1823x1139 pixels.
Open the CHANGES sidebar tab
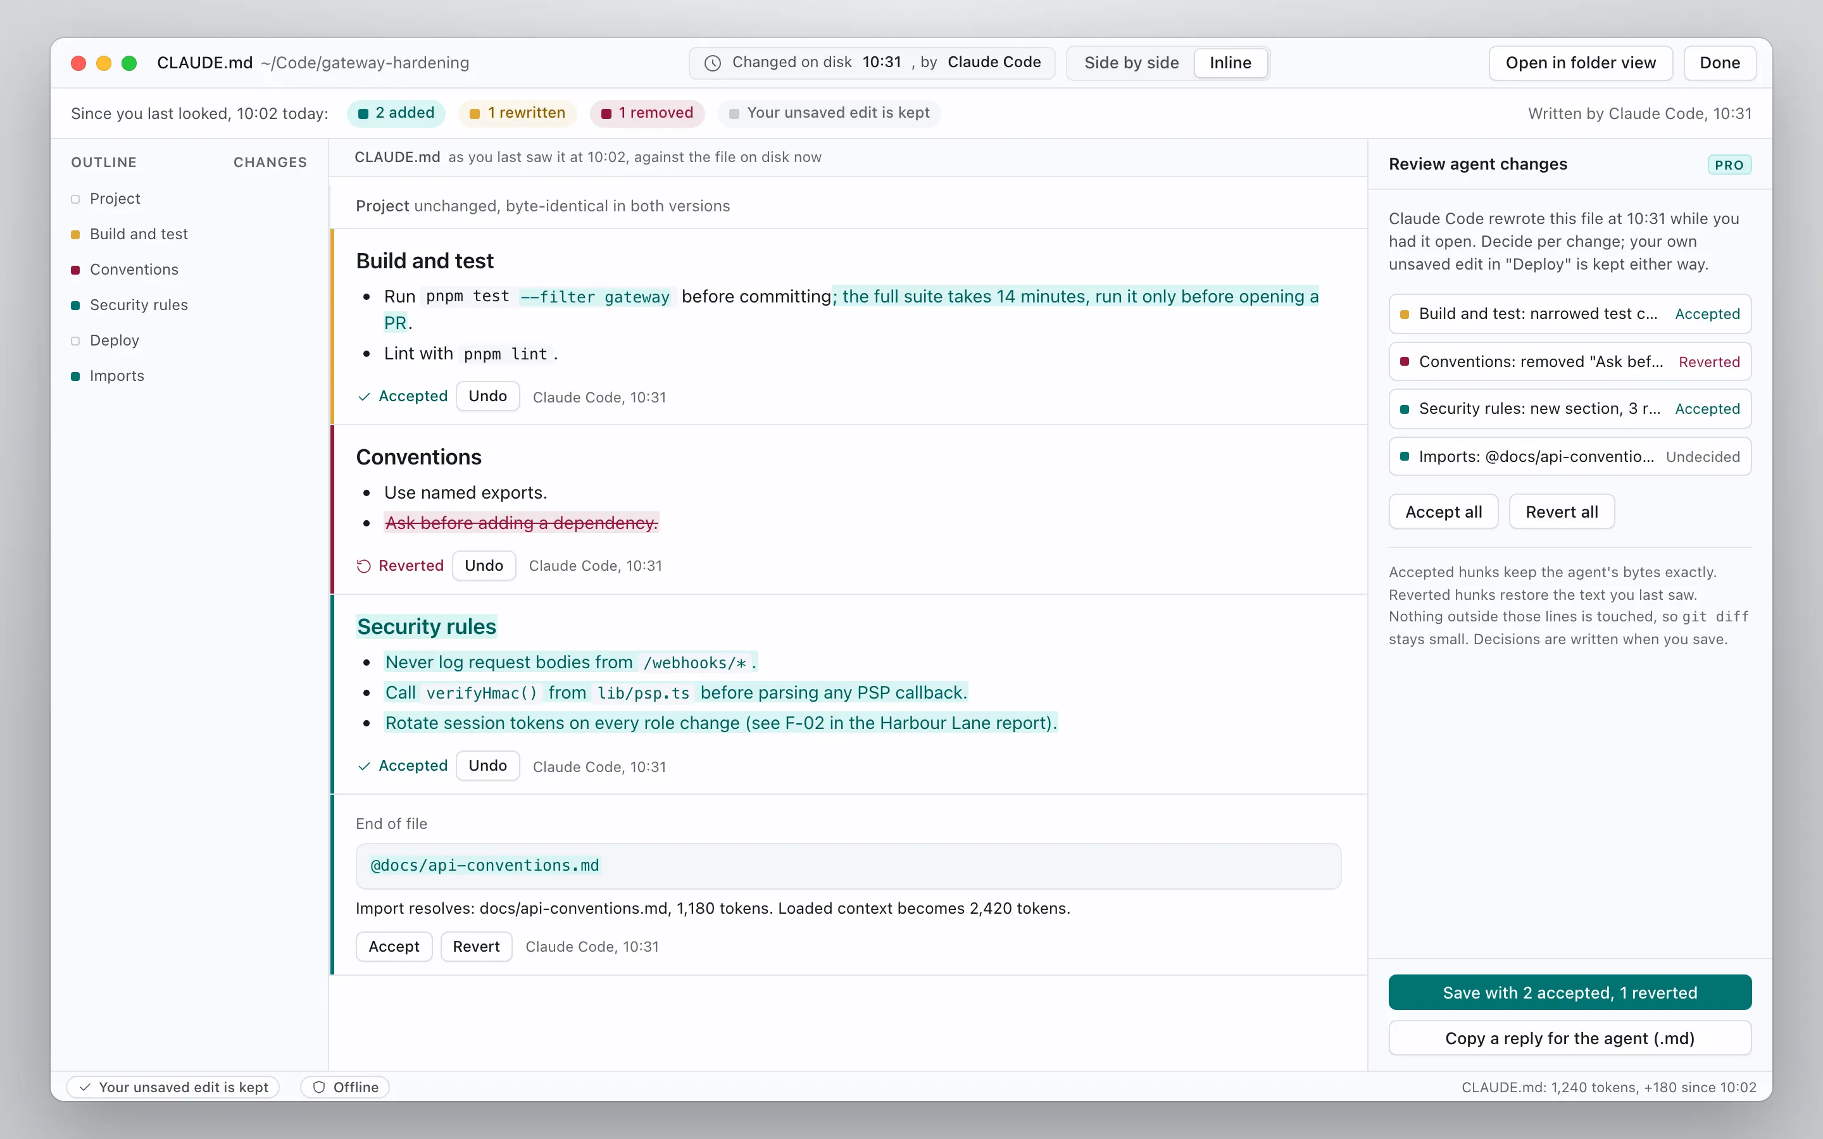tap(270, 162)
